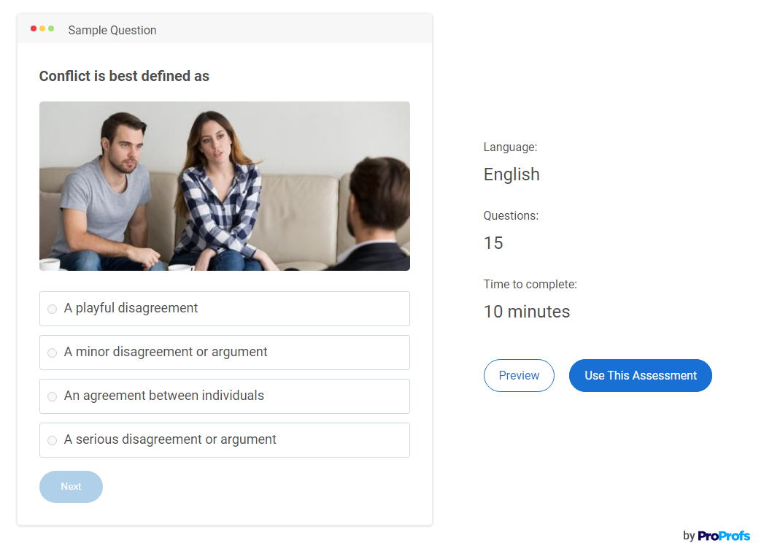Click the '10 minutes' duration text

(x=526, y=312)
